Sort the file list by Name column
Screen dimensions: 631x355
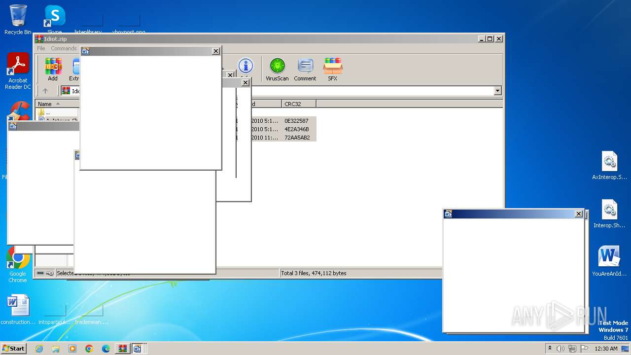(x=57, y=104)
